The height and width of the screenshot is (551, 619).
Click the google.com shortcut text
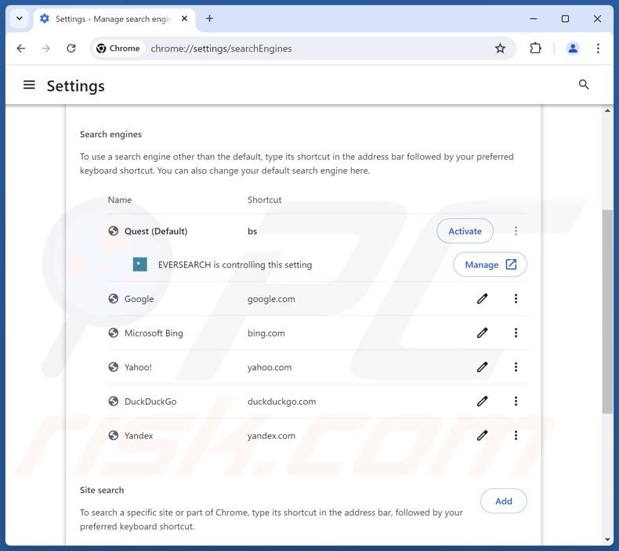[x=271, y=299]
